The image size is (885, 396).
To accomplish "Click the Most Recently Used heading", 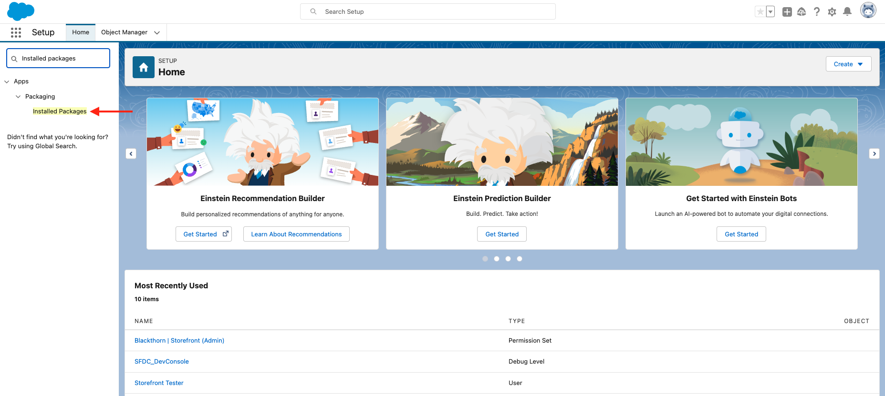I will (x=171, y=285).
